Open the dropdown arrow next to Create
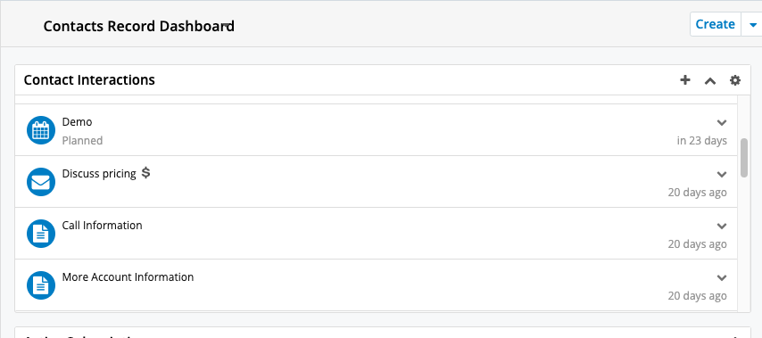This screenshot has height=338, width=762. click(753, 25)
